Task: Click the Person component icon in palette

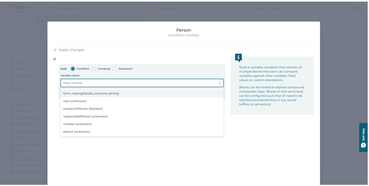Action: coord(11,138)
